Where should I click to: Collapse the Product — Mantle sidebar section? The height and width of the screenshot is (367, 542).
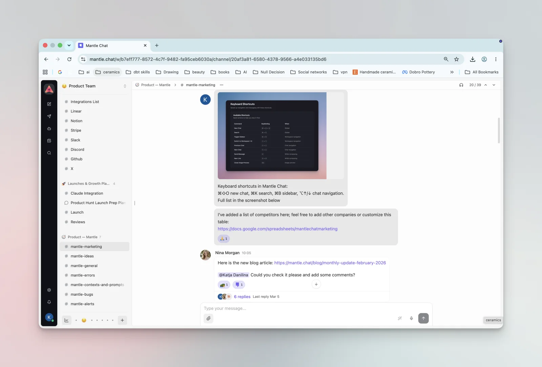82,237
